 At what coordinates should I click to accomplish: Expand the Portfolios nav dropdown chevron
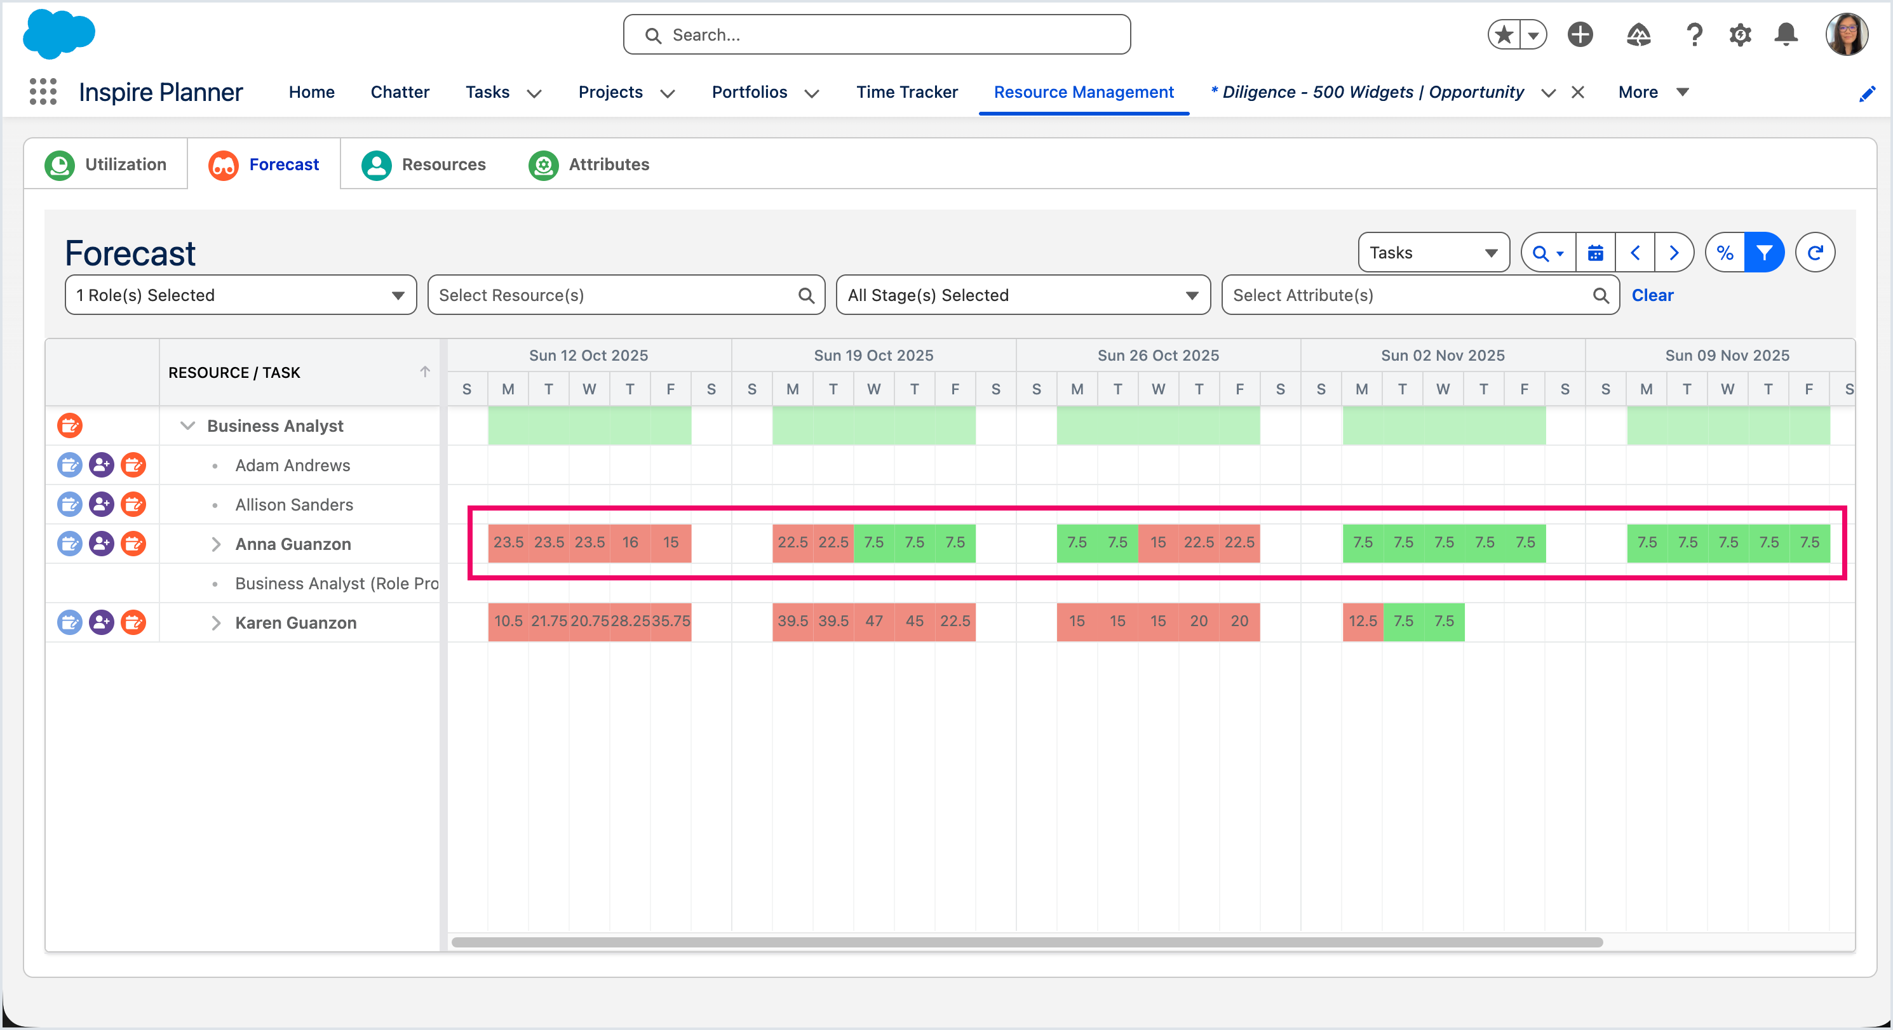[812, 93]
